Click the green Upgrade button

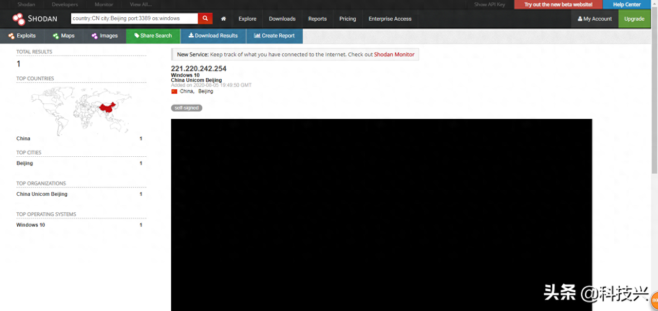point(634,19)
